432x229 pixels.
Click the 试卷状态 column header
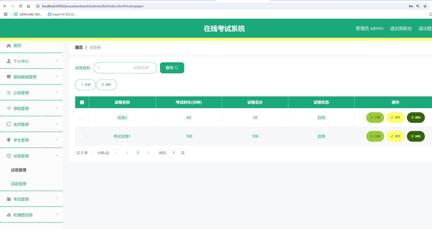click(x=321, y=103)
